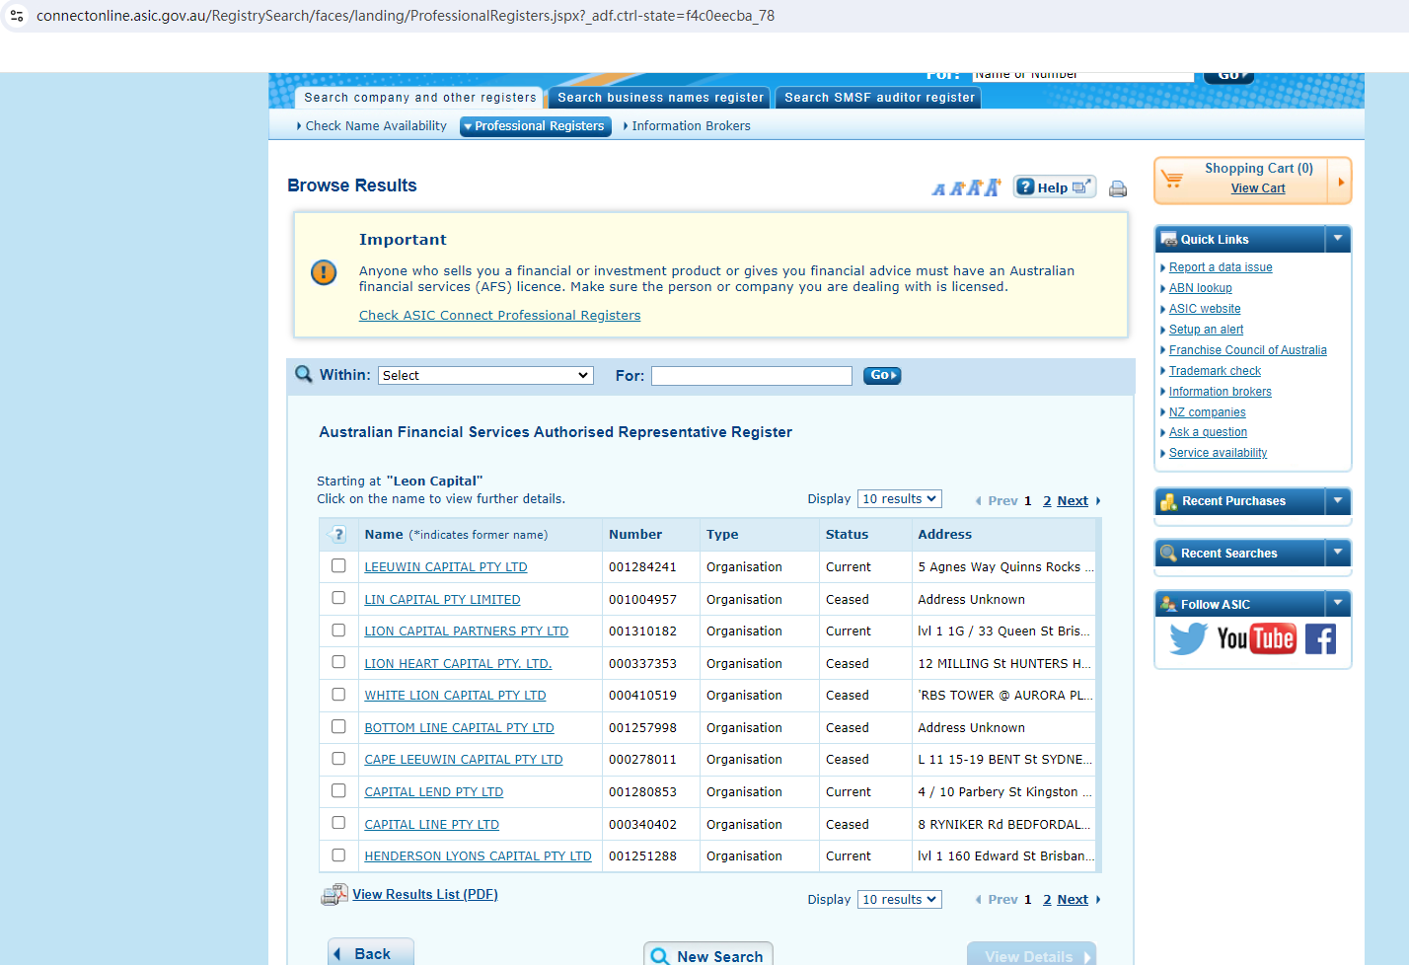Collapse the Follow ASIC panel arrow
This screenshot has width=1409, height=965.
click(1338, 604)
